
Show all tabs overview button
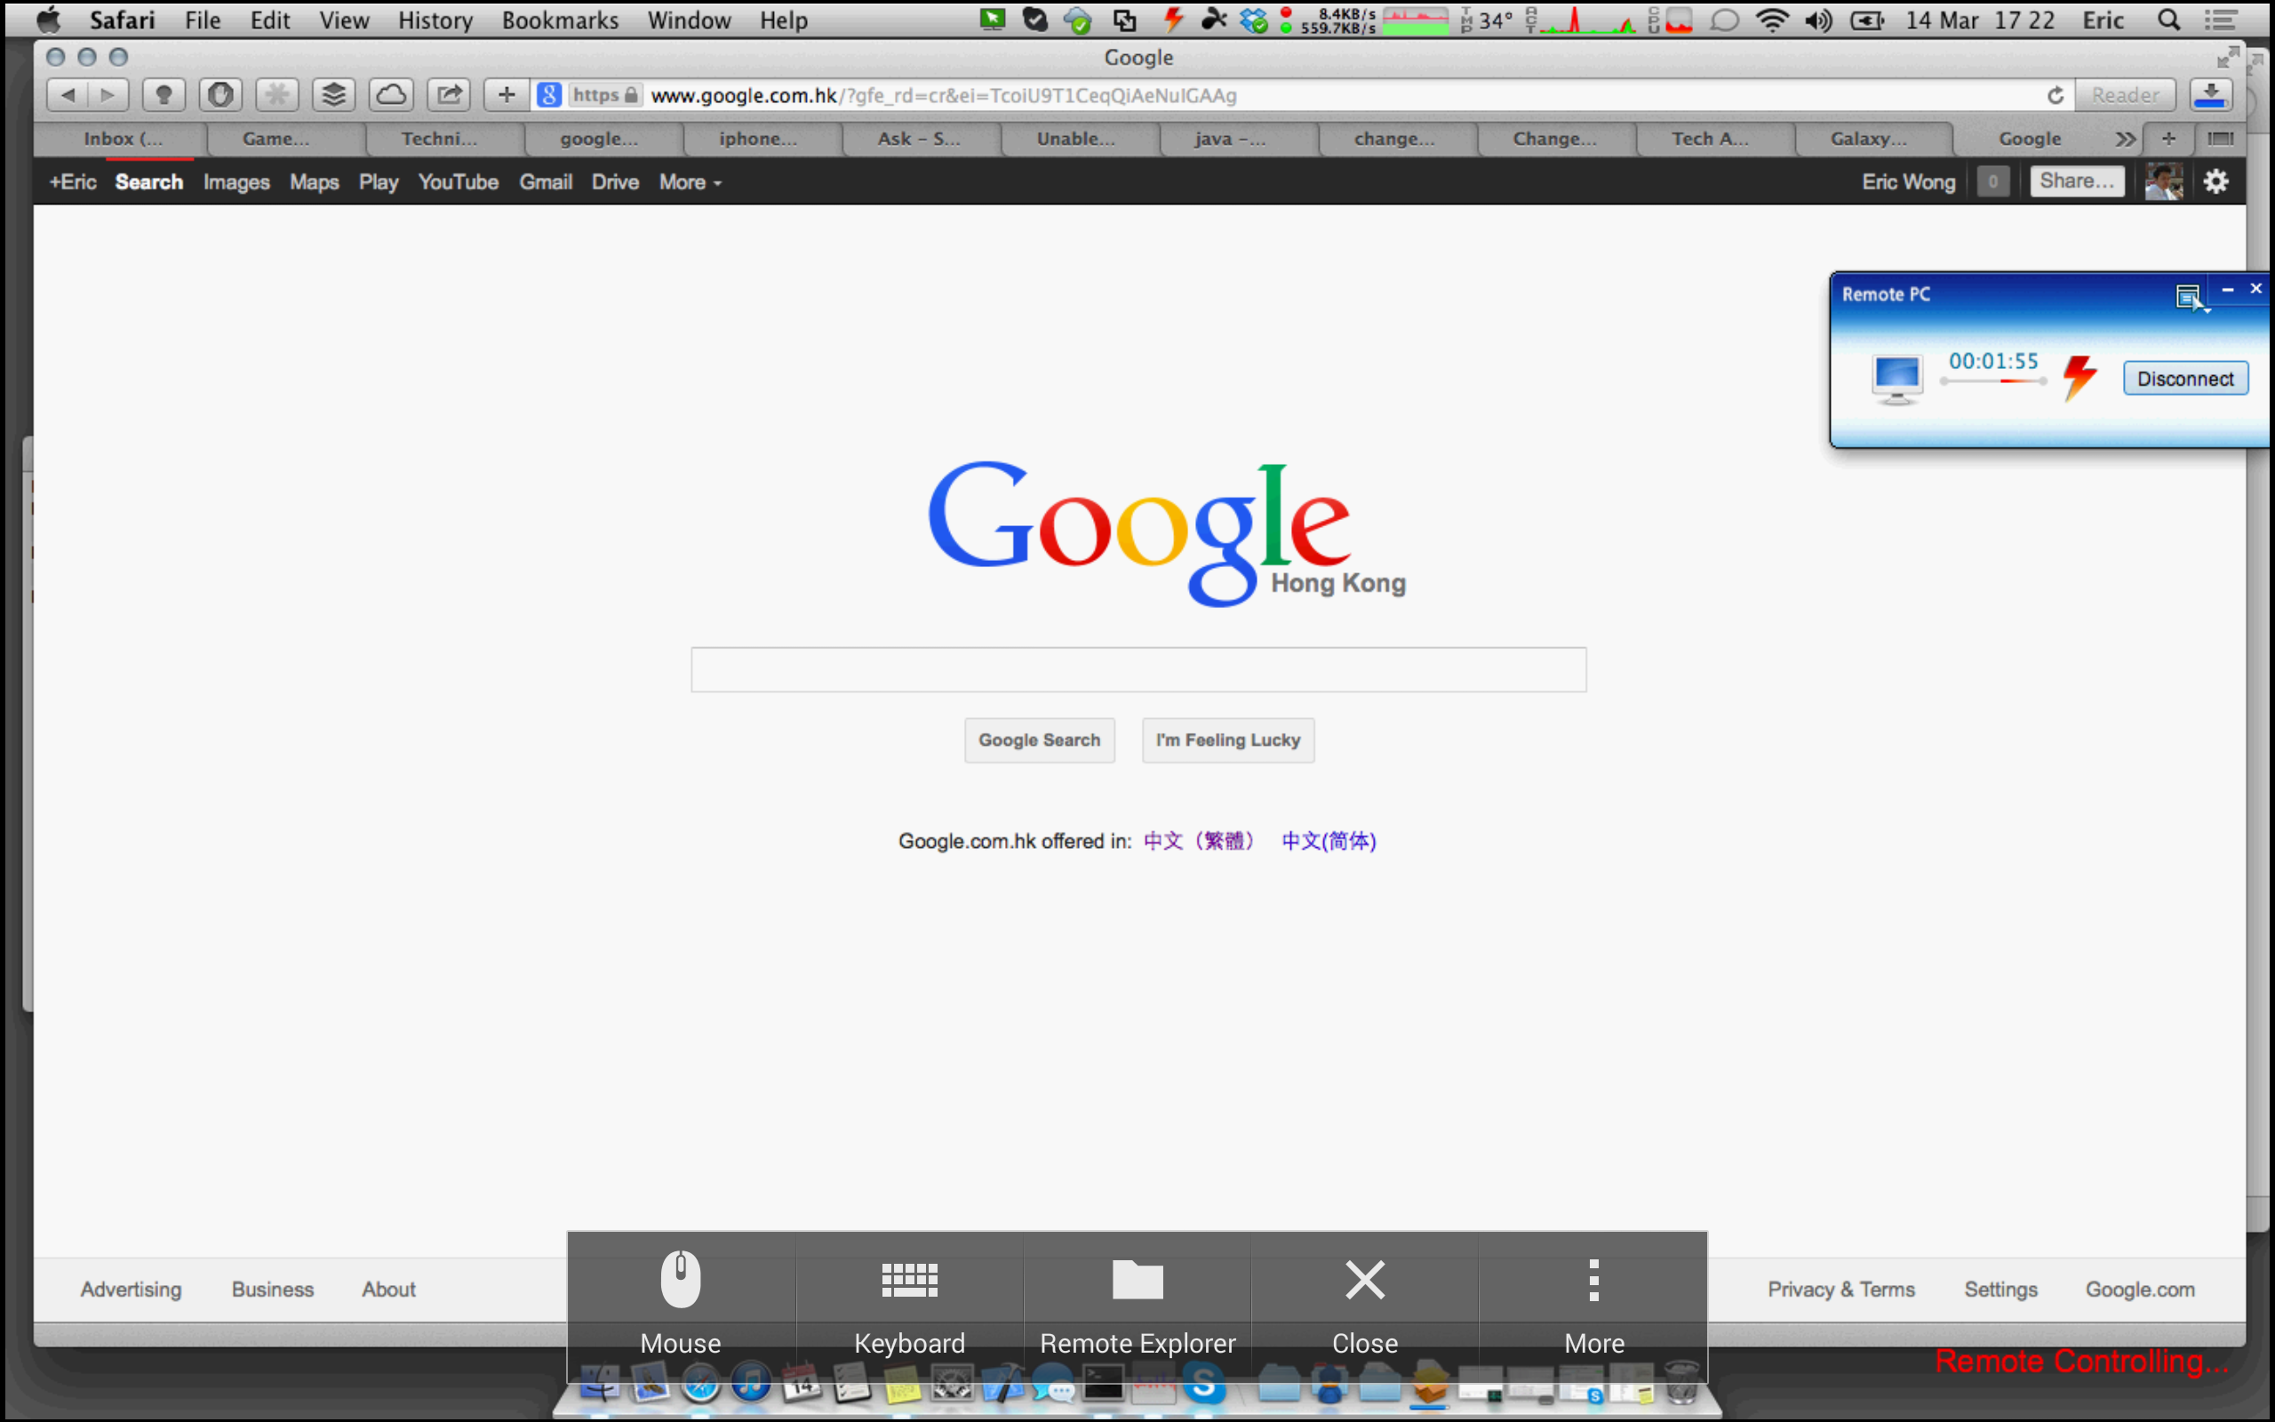(2220, 140)
